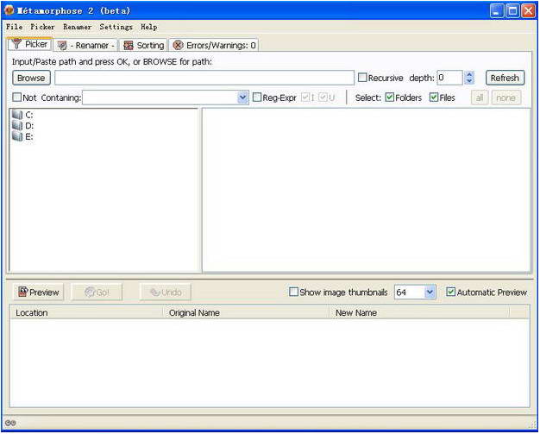Click the select none button

click(505, 97)
